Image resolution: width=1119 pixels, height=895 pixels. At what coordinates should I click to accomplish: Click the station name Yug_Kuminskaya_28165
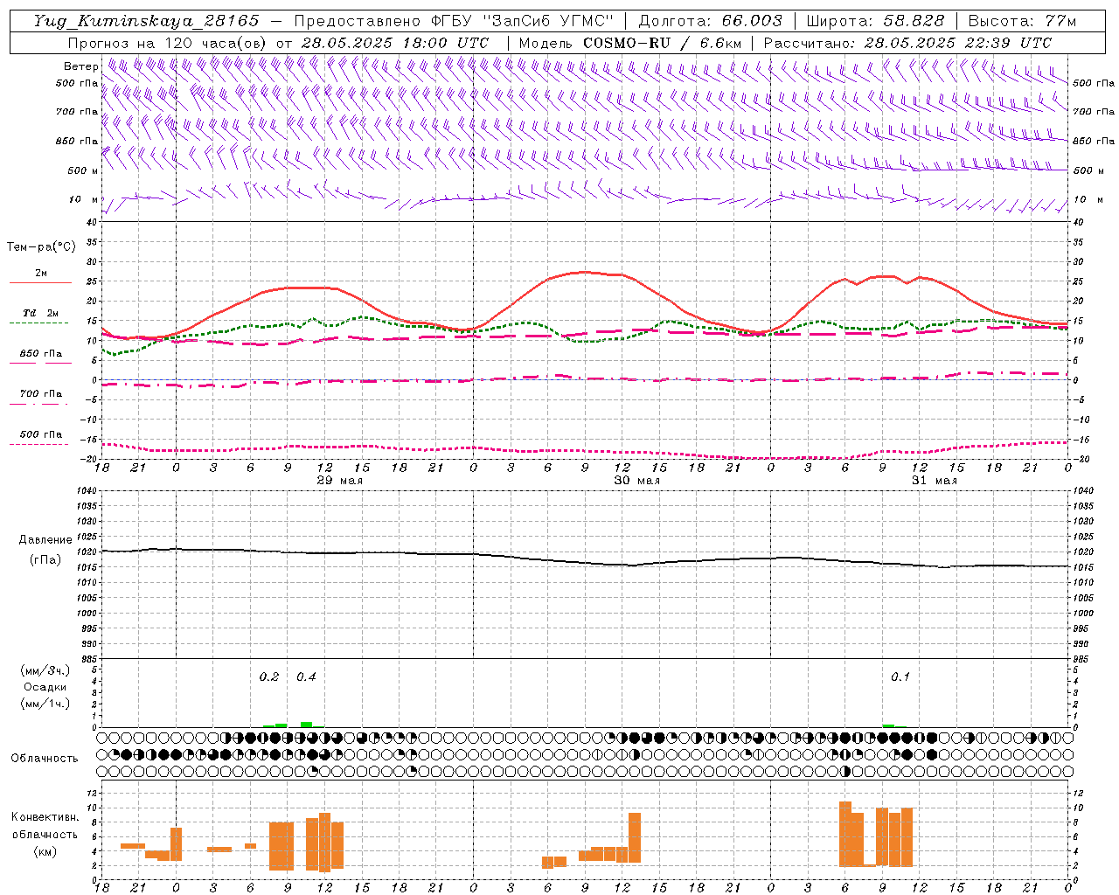point(146,21)
